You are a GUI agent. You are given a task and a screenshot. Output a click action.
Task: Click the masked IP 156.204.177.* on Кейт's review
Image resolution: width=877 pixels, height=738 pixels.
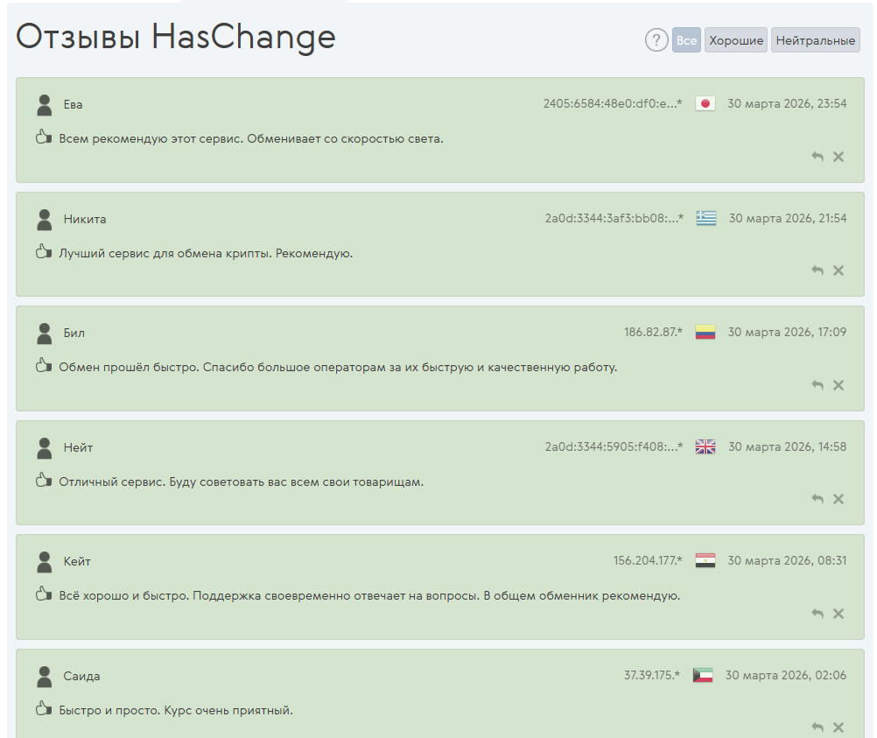pyautogui.click(x=647, y=560)
